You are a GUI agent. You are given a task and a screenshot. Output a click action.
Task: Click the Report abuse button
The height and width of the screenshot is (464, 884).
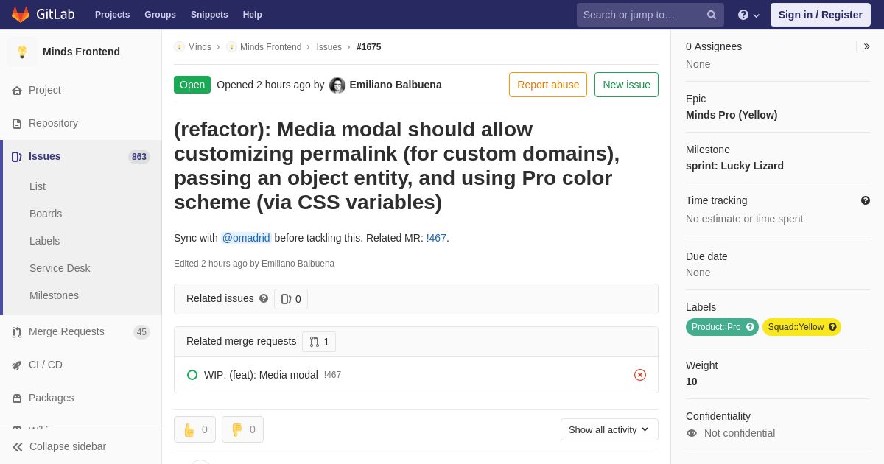pos(548,85)
